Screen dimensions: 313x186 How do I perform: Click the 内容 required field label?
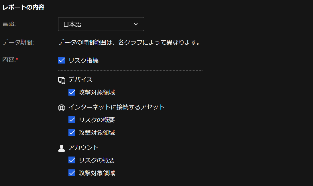9,60
